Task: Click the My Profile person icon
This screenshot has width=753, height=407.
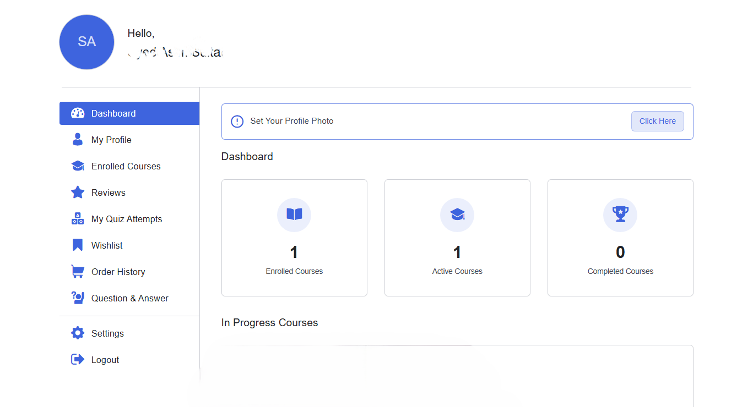Action: (77, 139)
